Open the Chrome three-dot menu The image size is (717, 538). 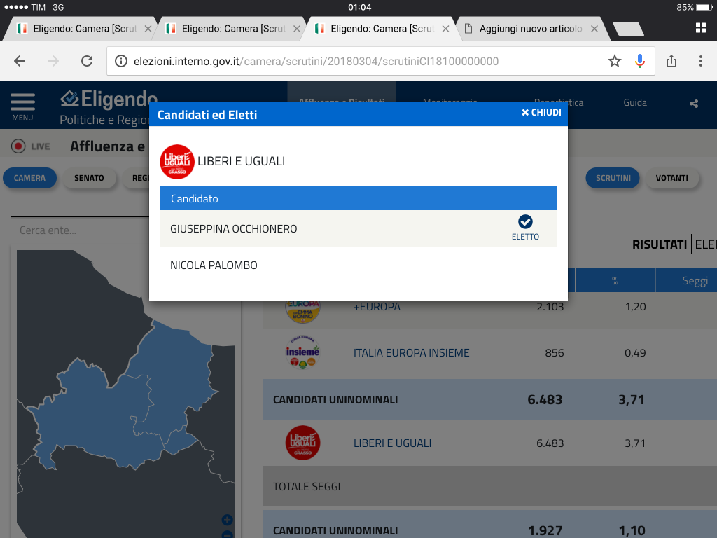pos(700,61)
